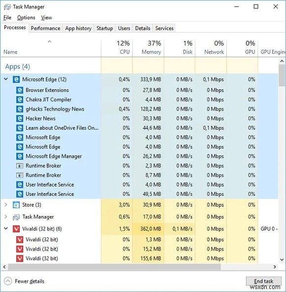The height and width of the screenshot is (292, 286).
Task: Collapse the Vivaldi (32 bit) (6) group
Action: click(x=6, y=228)
